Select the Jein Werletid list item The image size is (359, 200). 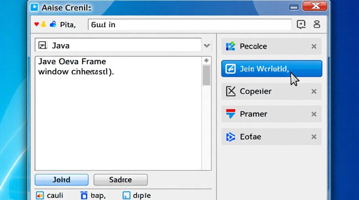tap(271, 69)
